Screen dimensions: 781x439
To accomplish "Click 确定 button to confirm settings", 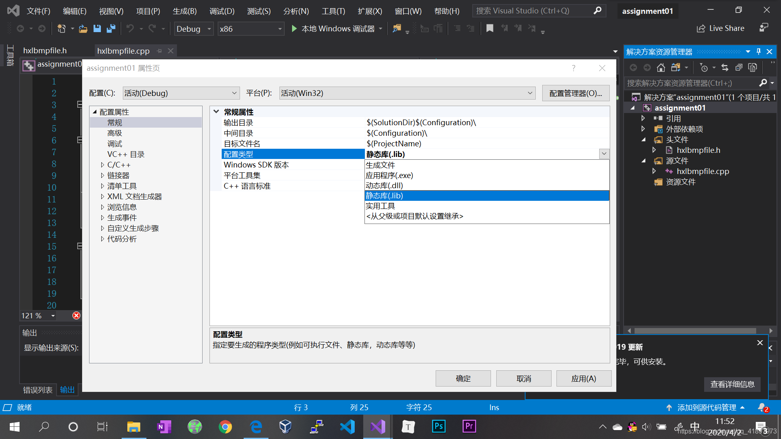I will click(x=463, y=378).
